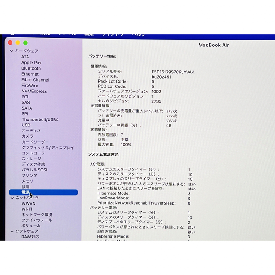Select Ethernet in the sidebar
This screenshot has height=275, width=275.
coord(30,74)
